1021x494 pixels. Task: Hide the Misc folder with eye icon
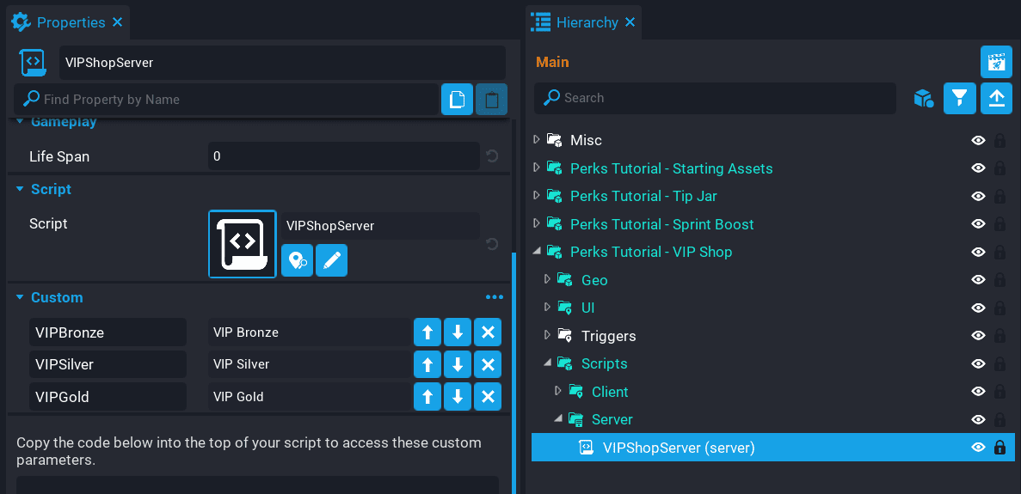point(978,140)
